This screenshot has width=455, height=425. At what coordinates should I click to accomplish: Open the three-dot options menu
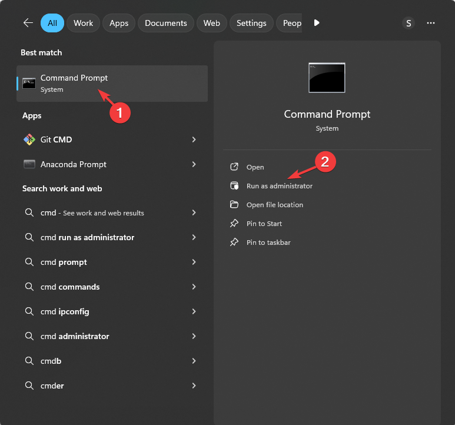[431, 23]
